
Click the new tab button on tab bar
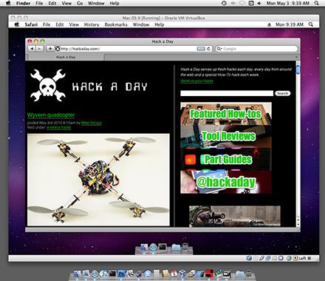click(296, 57)
